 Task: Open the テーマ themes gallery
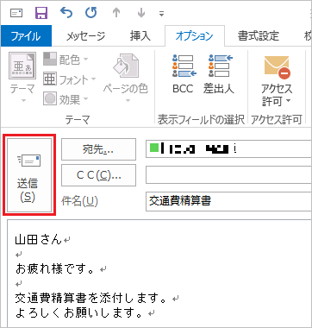click(x=22, y=78)
